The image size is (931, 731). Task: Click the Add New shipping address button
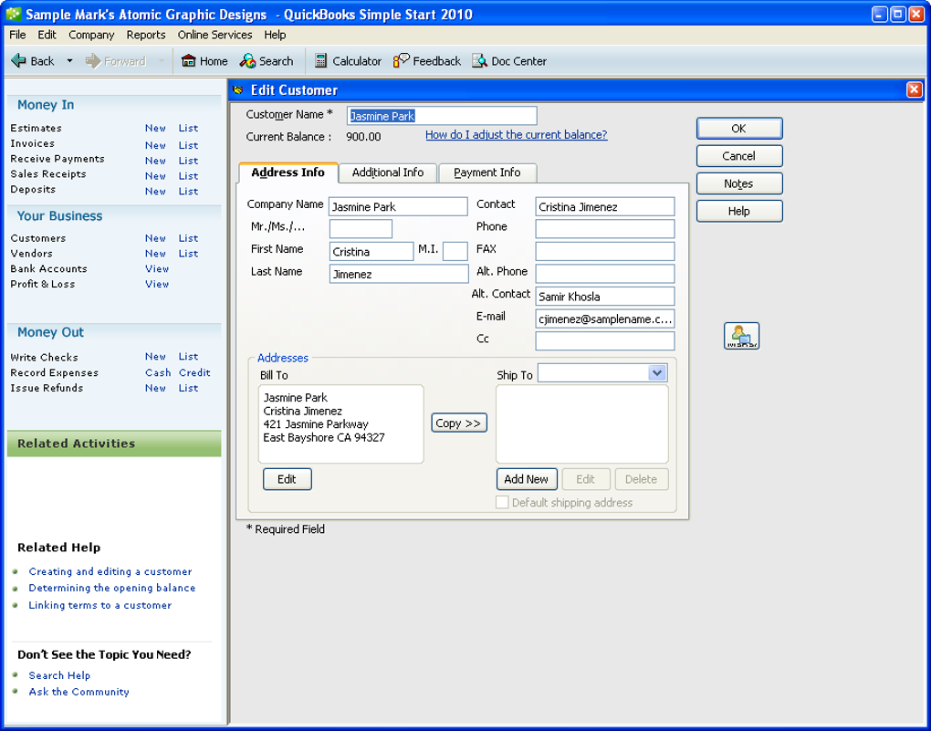pyautogui.click(x=526, y=479)
